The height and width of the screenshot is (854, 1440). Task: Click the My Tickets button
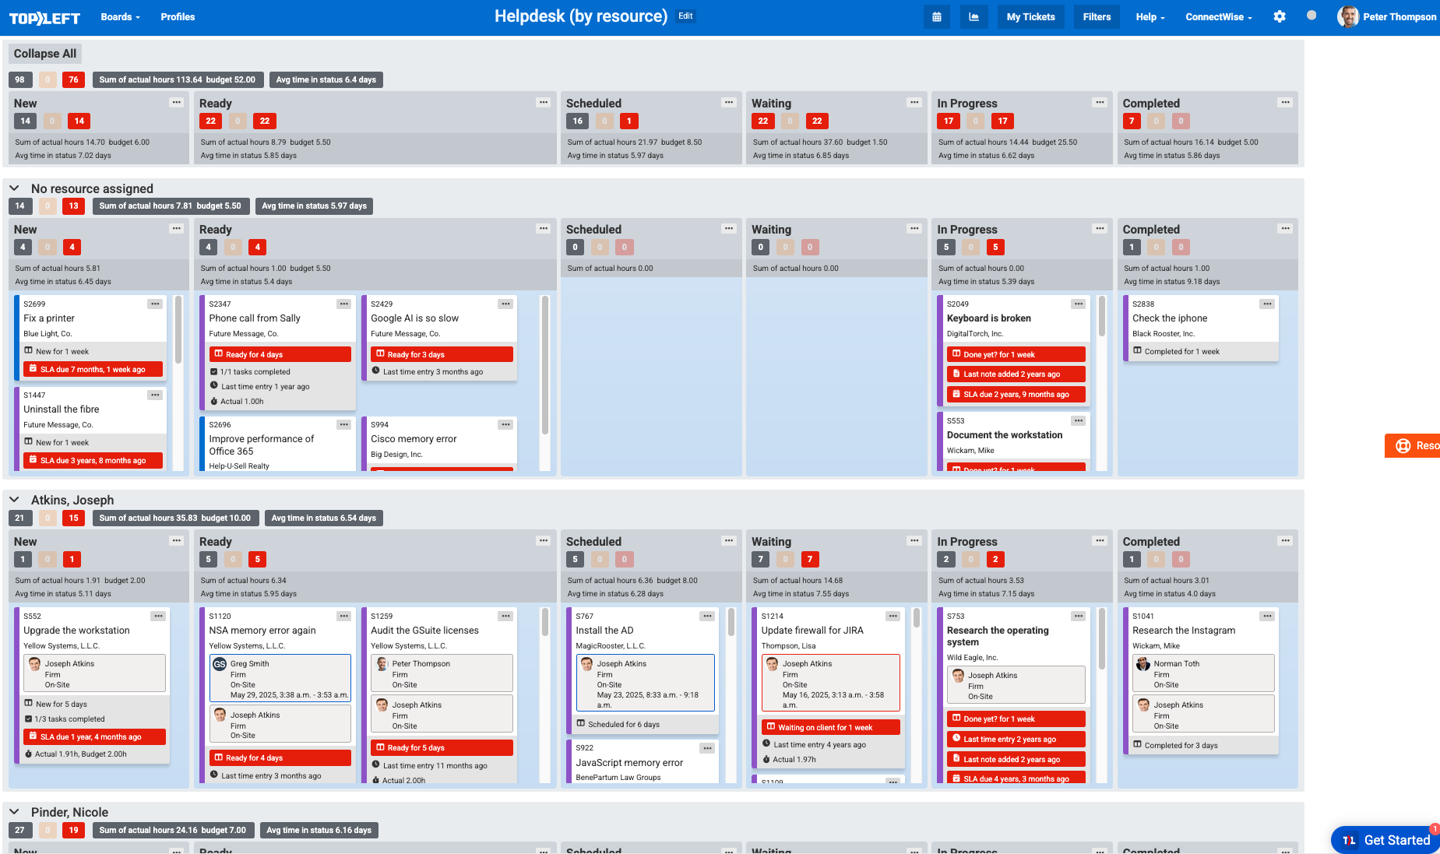click(1030, 17)
